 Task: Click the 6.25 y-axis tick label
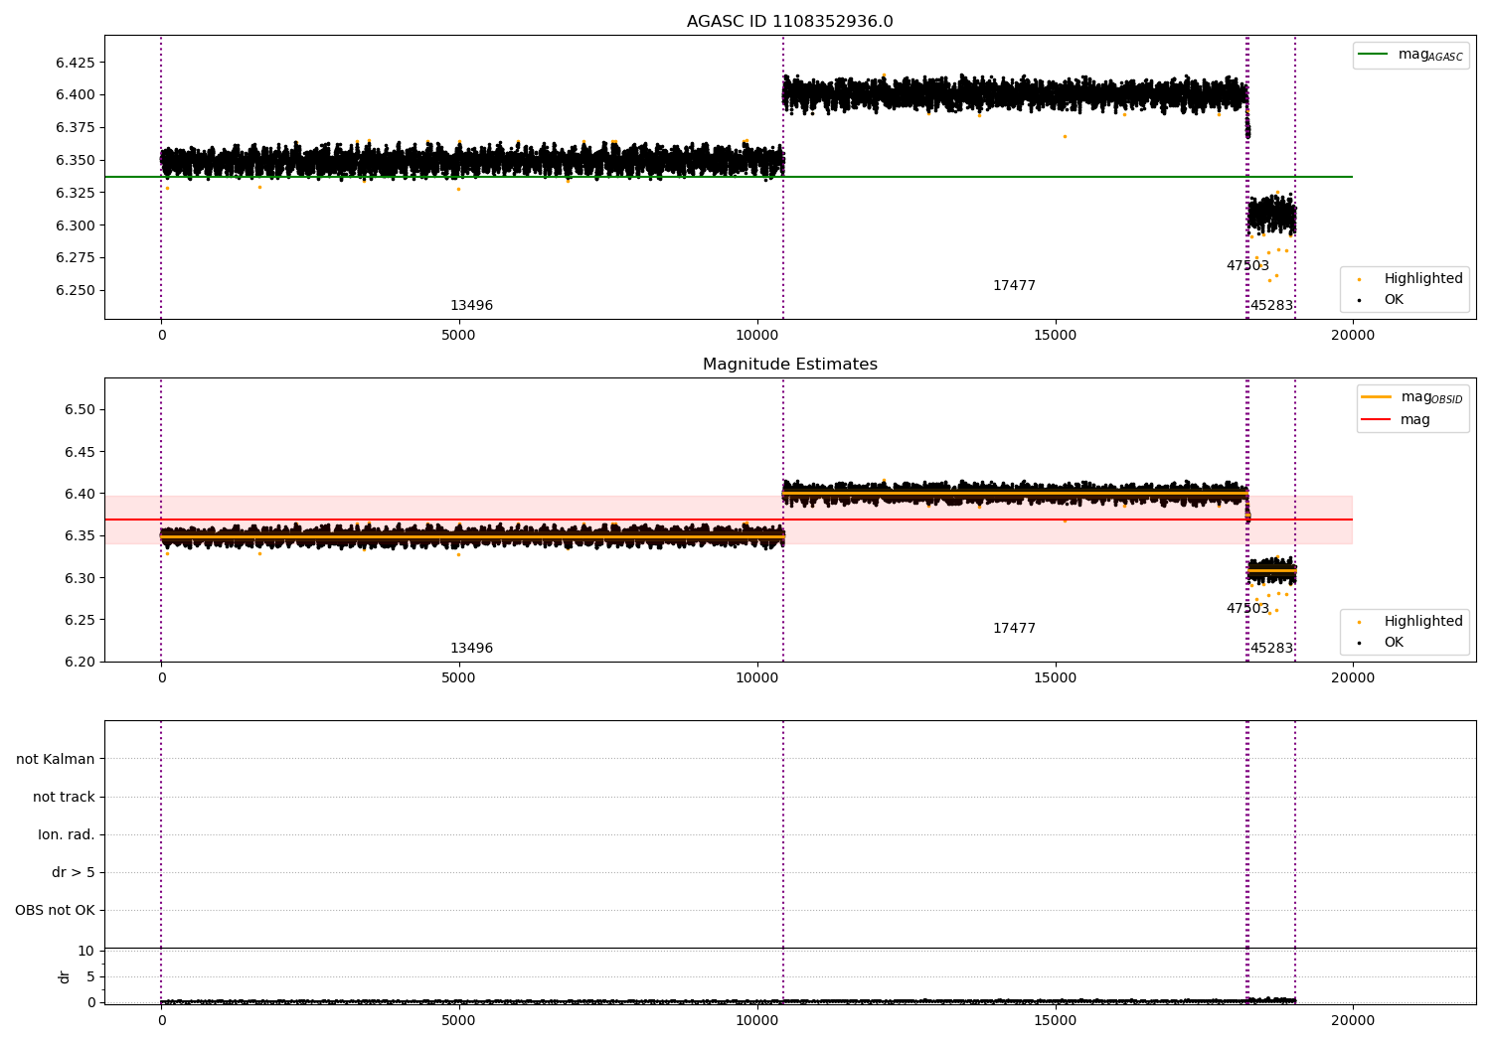[x=80, y=620]
